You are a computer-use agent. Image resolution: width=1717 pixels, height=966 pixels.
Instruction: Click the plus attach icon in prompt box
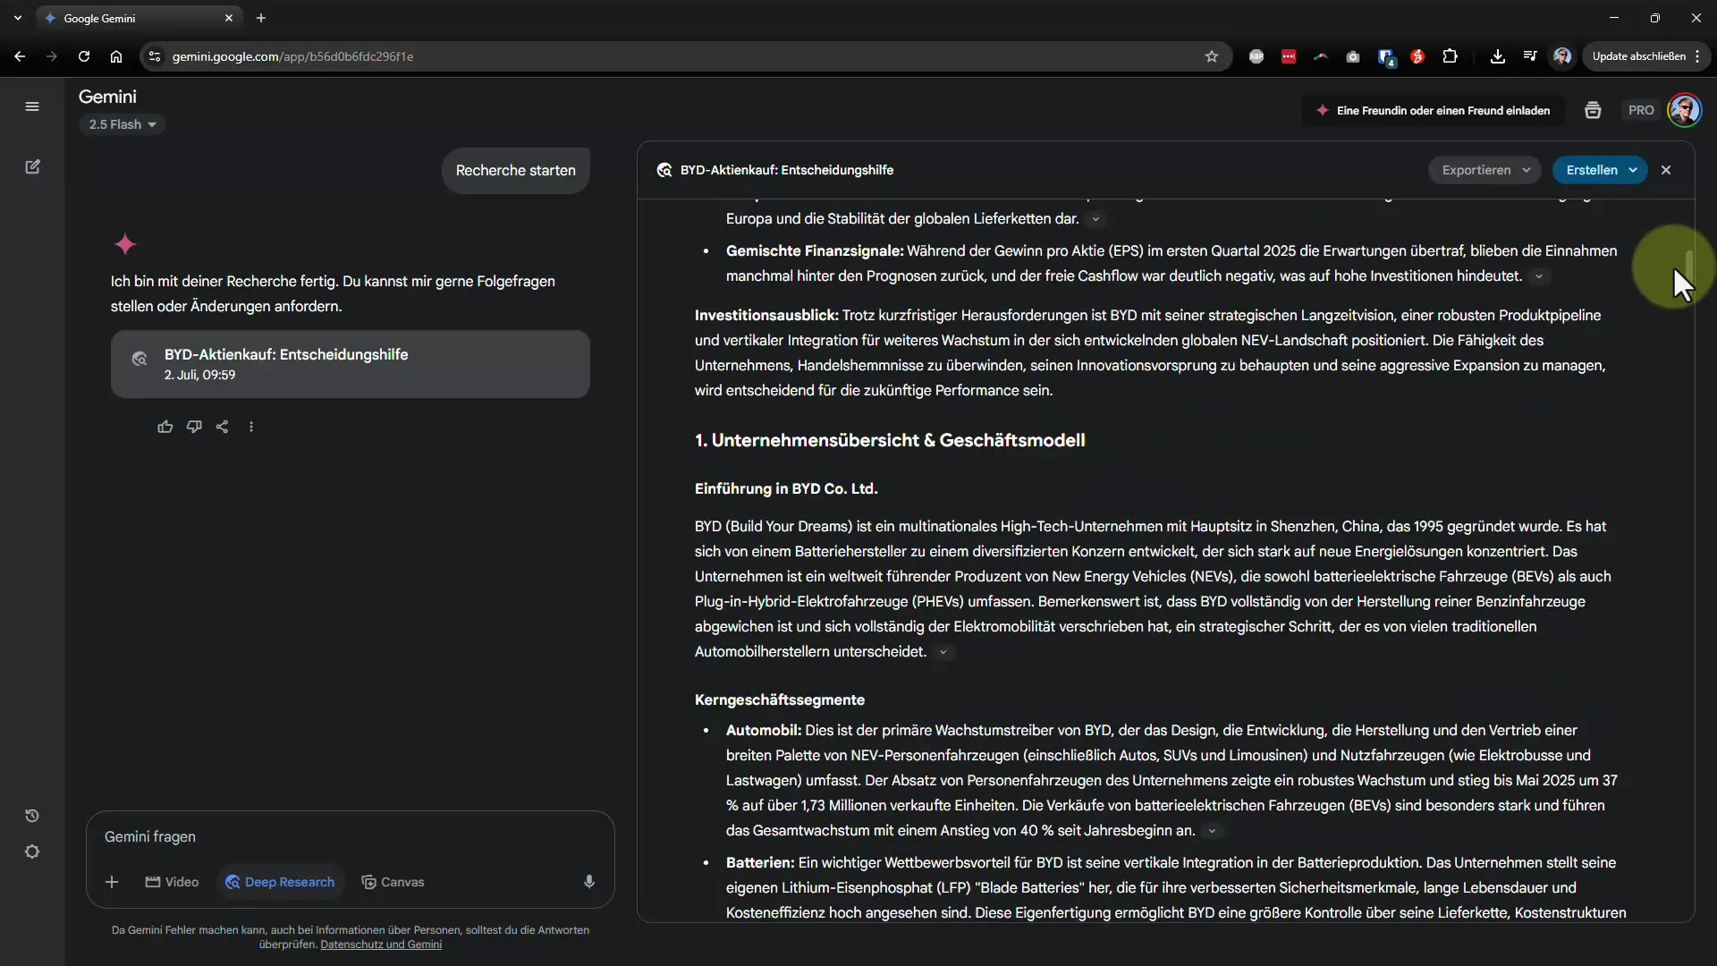pos(112,882)
